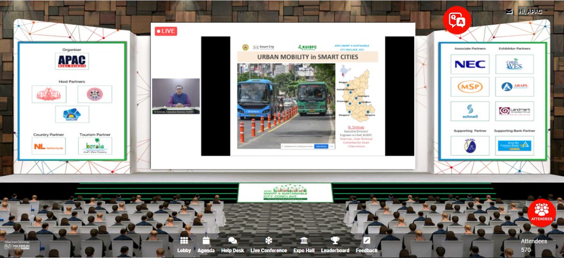Click the Attendees 570 counter text
The width and height of the screenshot is (564, 258).
[533, 245]
